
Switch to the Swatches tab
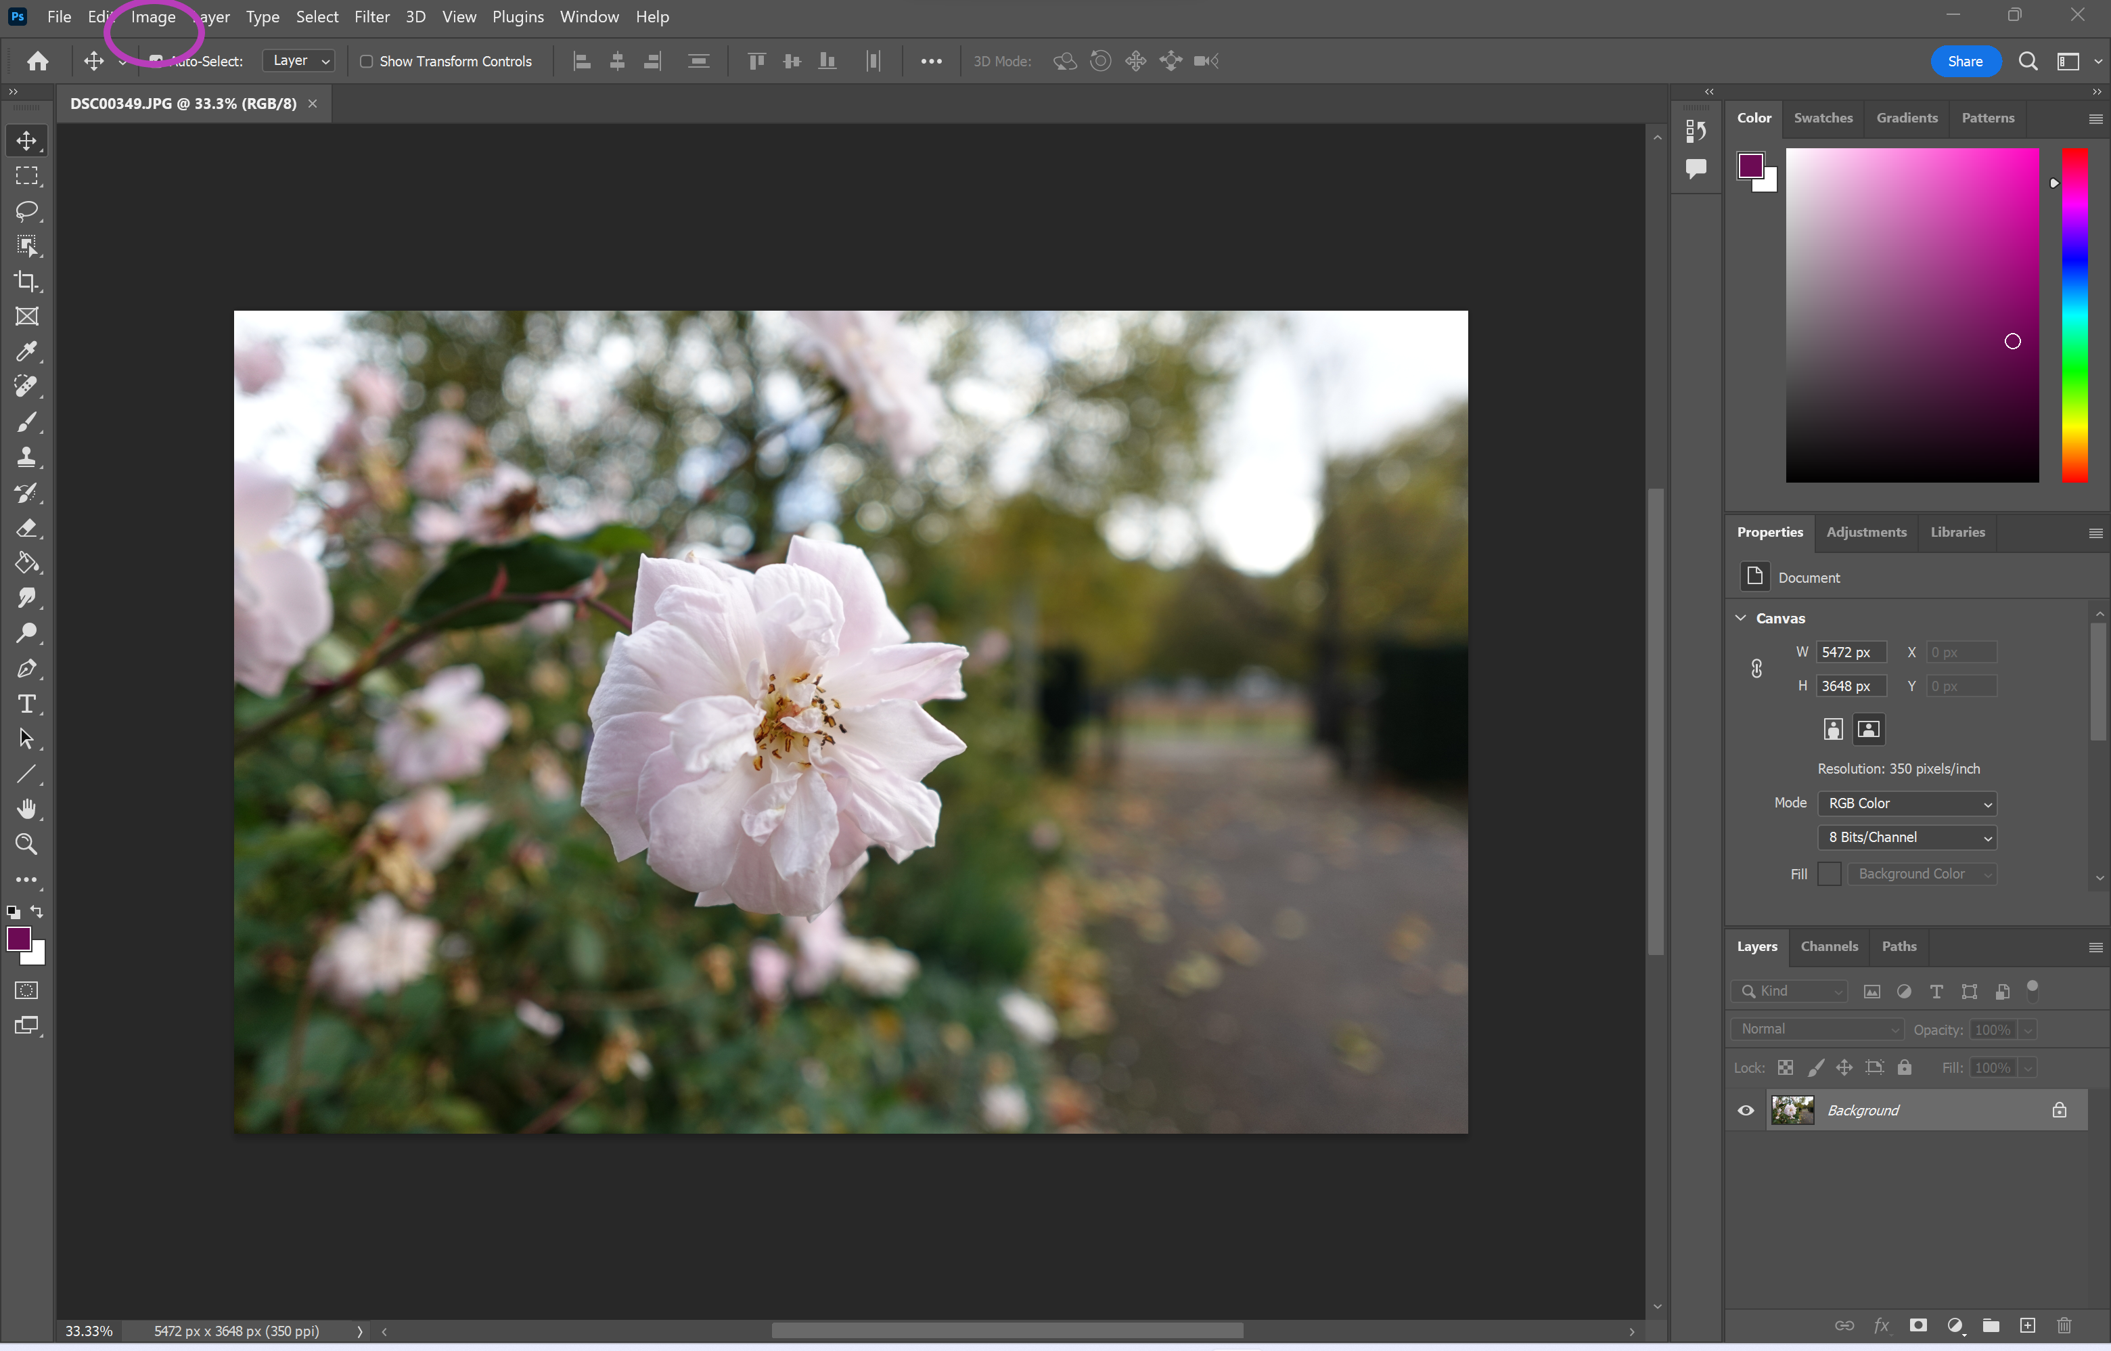click(1823, 118)
